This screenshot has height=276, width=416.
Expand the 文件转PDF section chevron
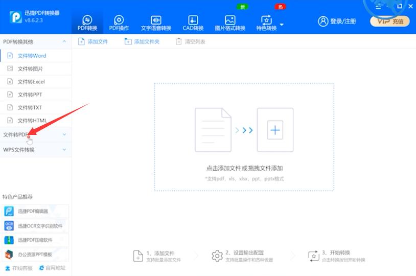[64, 134]
